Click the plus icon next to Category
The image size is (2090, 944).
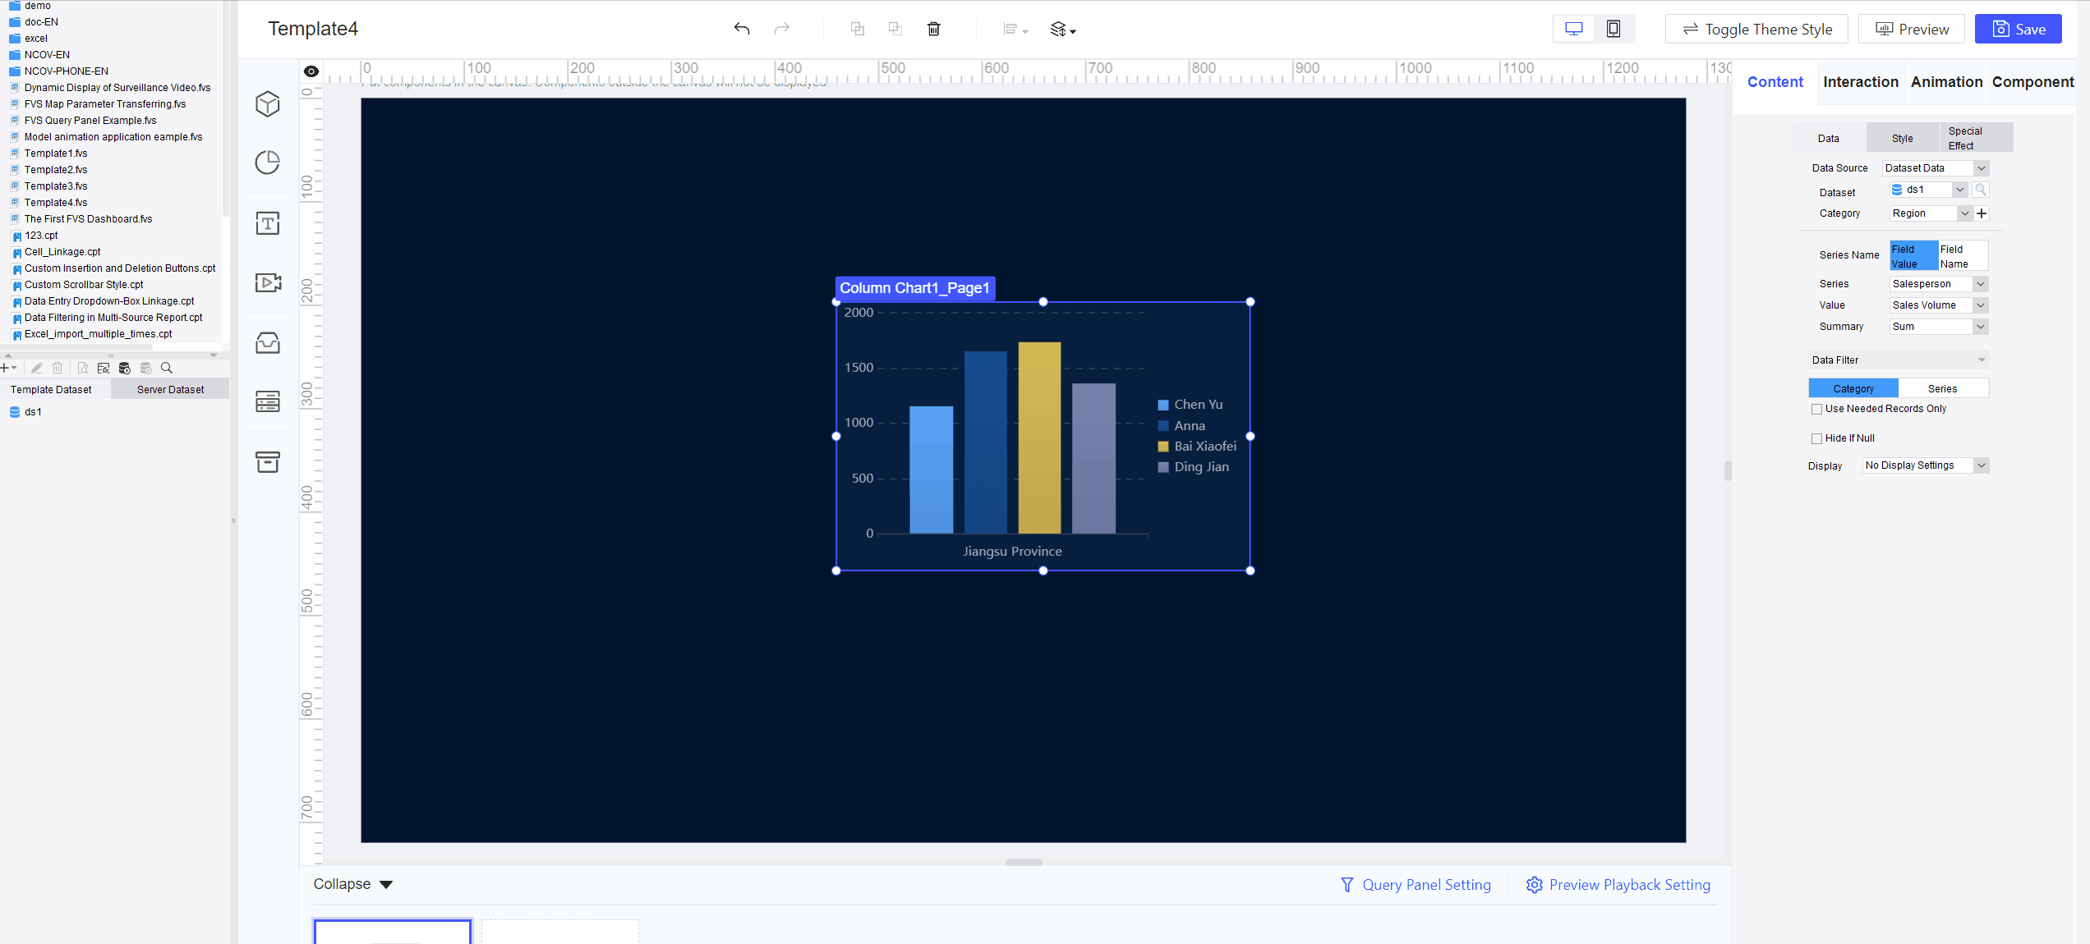pos(1982,213)
